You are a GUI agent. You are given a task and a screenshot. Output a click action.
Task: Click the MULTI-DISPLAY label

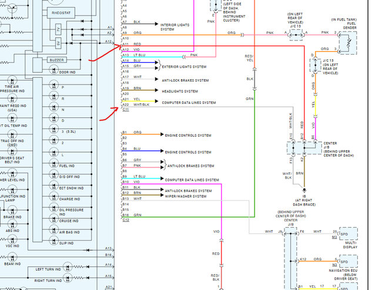(x=350, y=245)
